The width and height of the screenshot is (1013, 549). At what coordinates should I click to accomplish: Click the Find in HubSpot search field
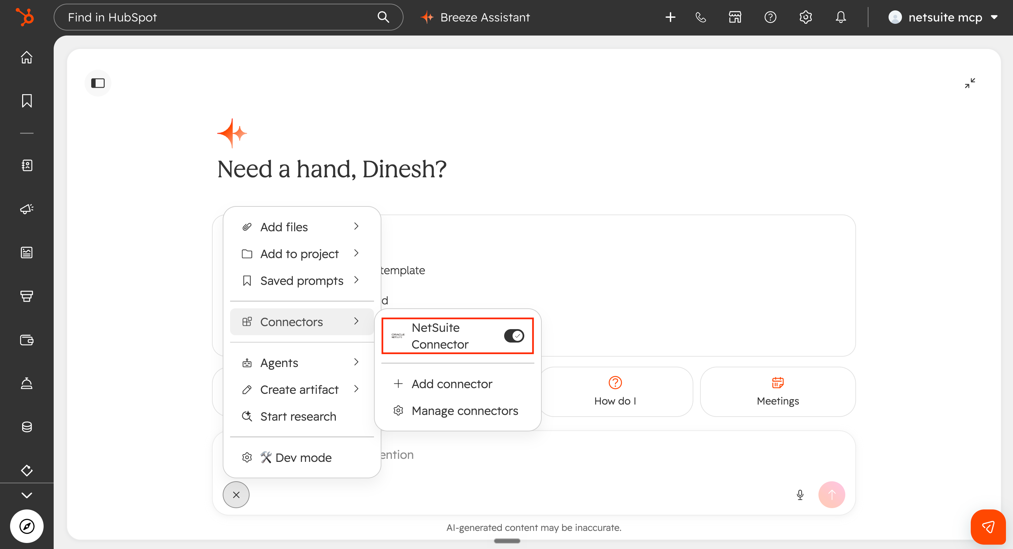click(228, 17)
